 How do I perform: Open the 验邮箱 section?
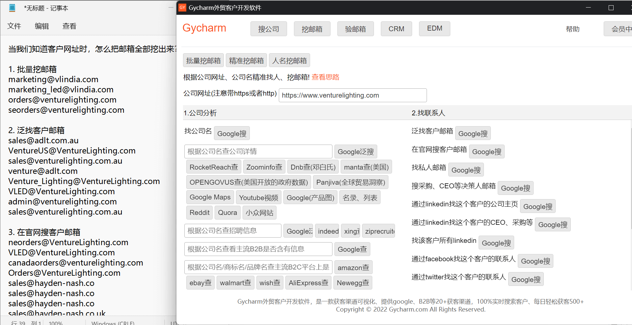coord(355,29)
